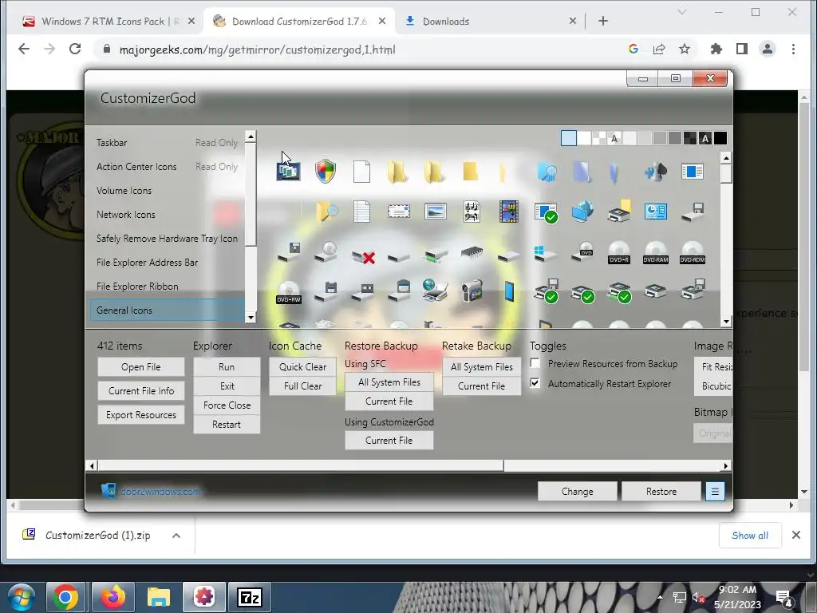Select the stacked windows icon in grid
Image resolution: width=817 pixels, height=613 pixels.
(x=288, y=171)
